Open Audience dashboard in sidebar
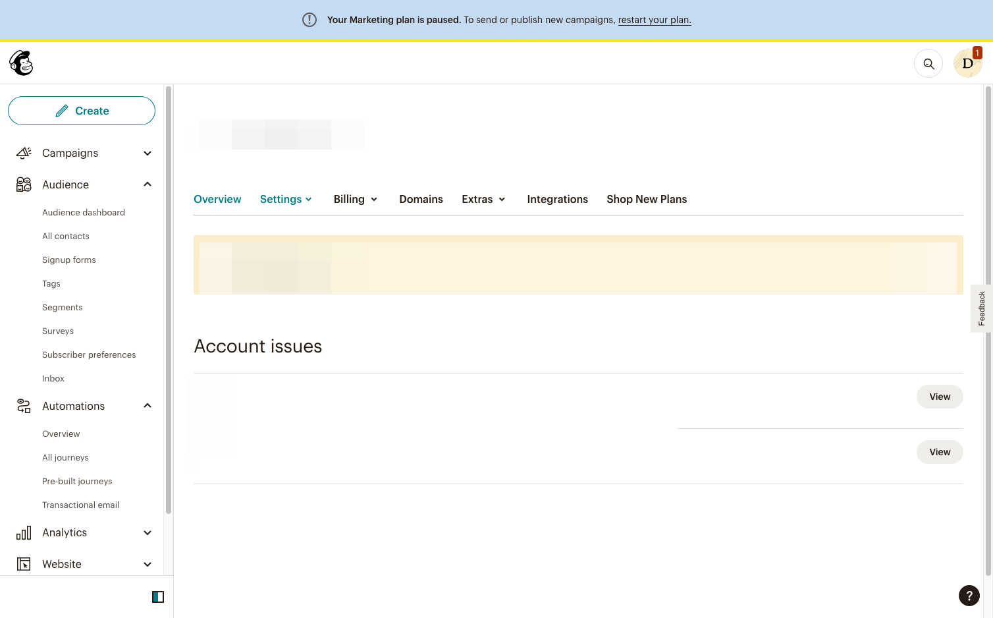Image resolution: width=993 pixels, height=618 pixels. point(84,212)
